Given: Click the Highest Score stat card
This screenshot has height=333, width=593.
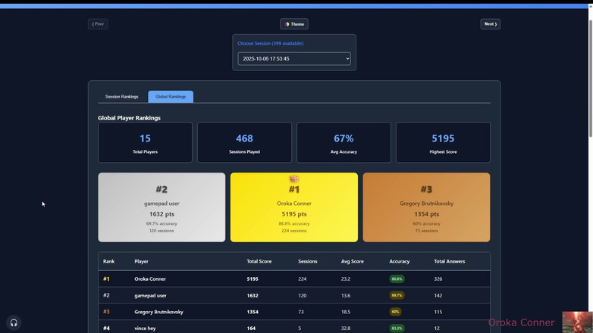Looking at the screenshot, I should [443, 142].
